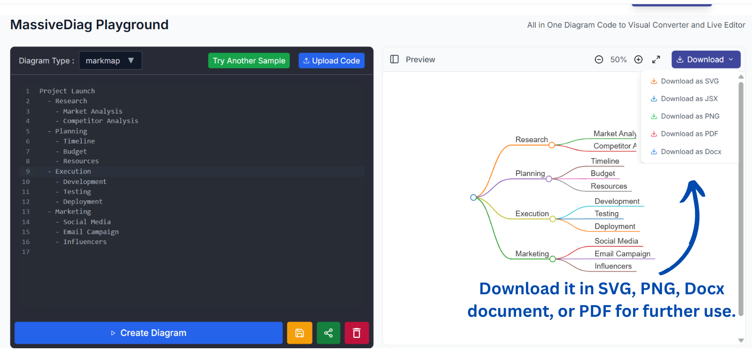
Task: Collapse the Execution node circle in mindmap
Action: point(553,219)
